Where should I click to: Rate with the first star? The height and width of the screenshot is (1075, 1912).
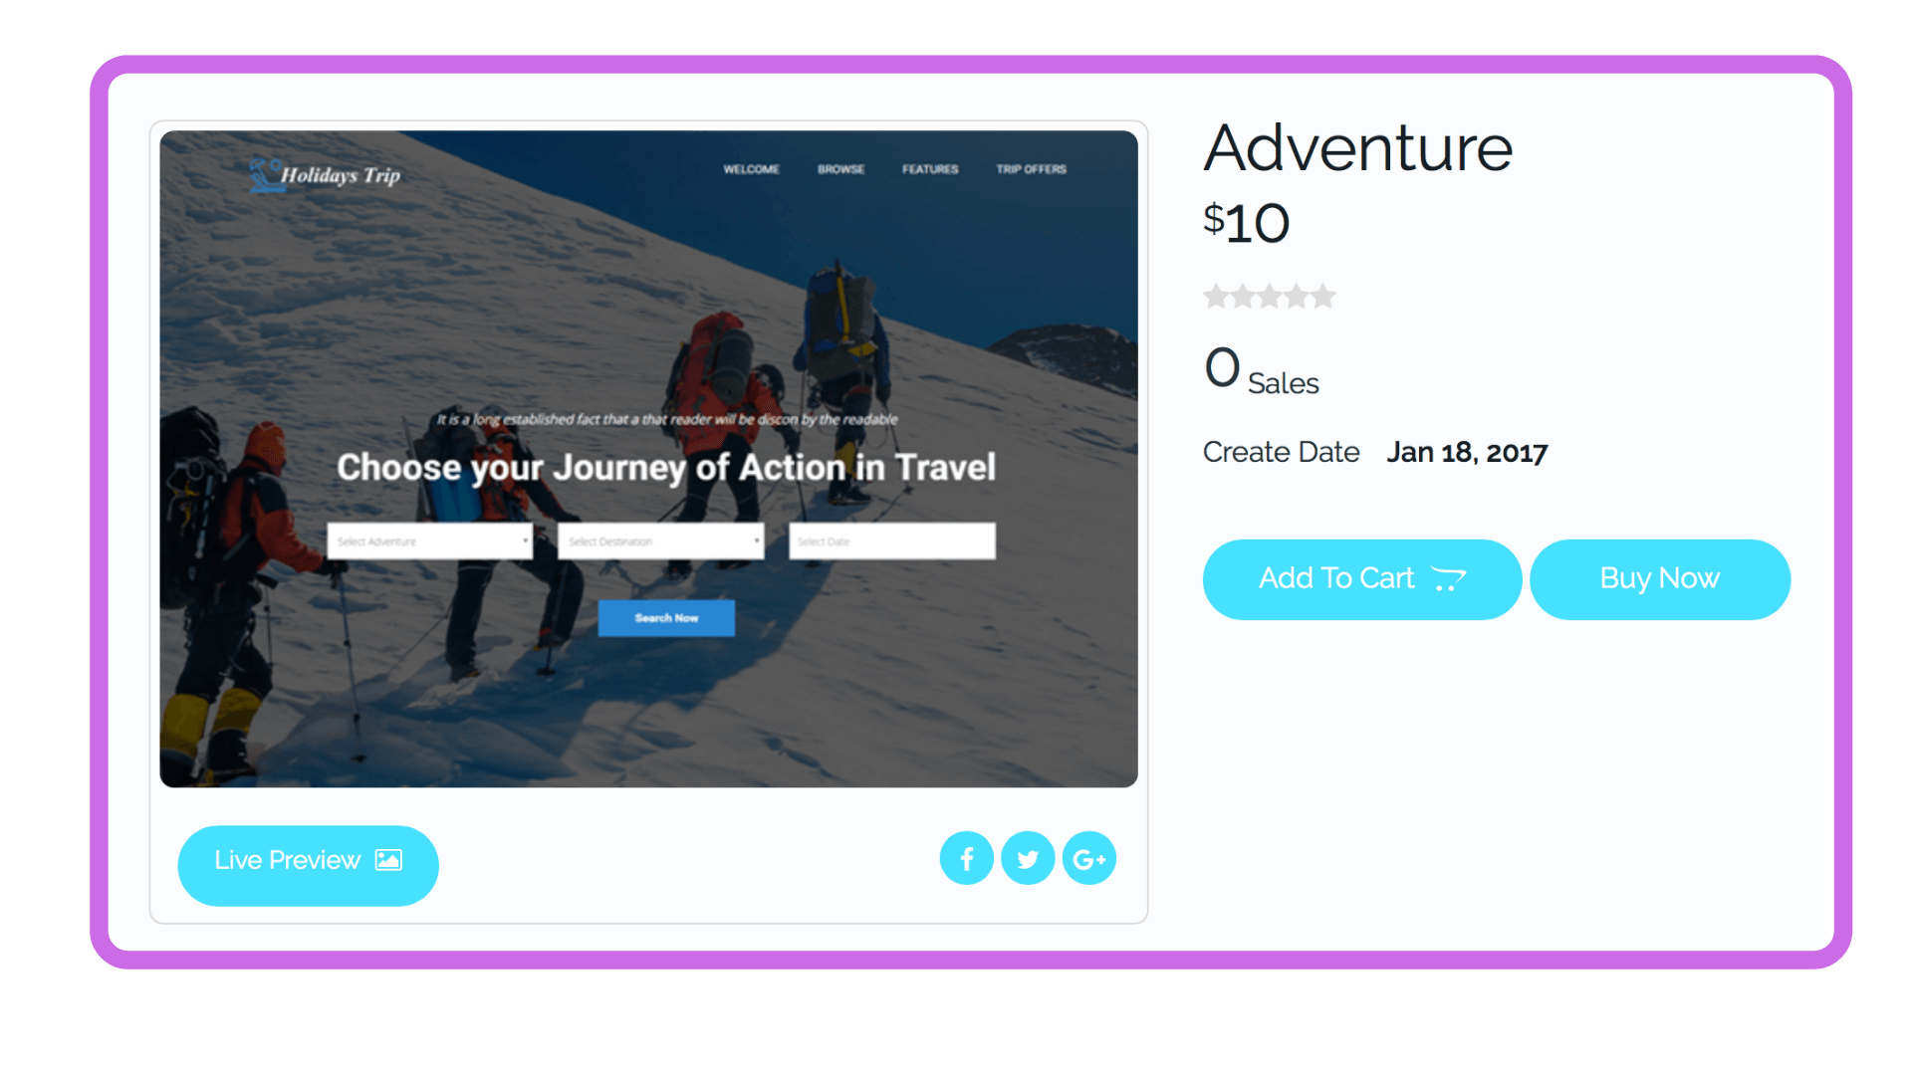(1216, 297)
